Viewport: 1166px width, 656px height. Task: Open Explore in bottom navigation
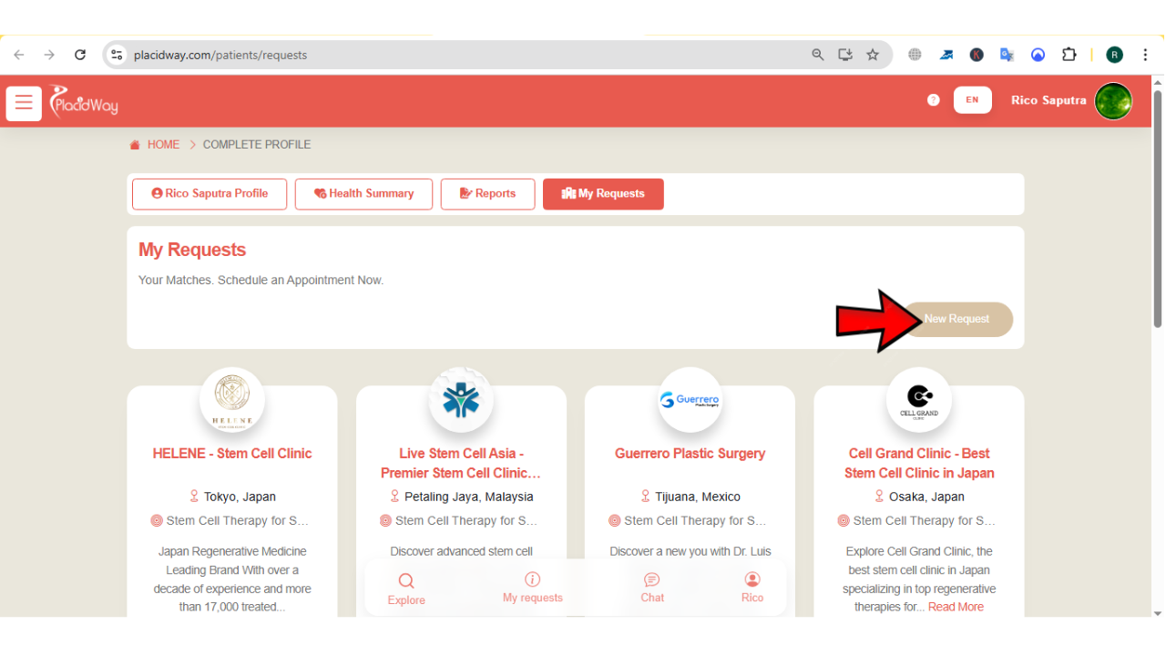pos(406,589)
